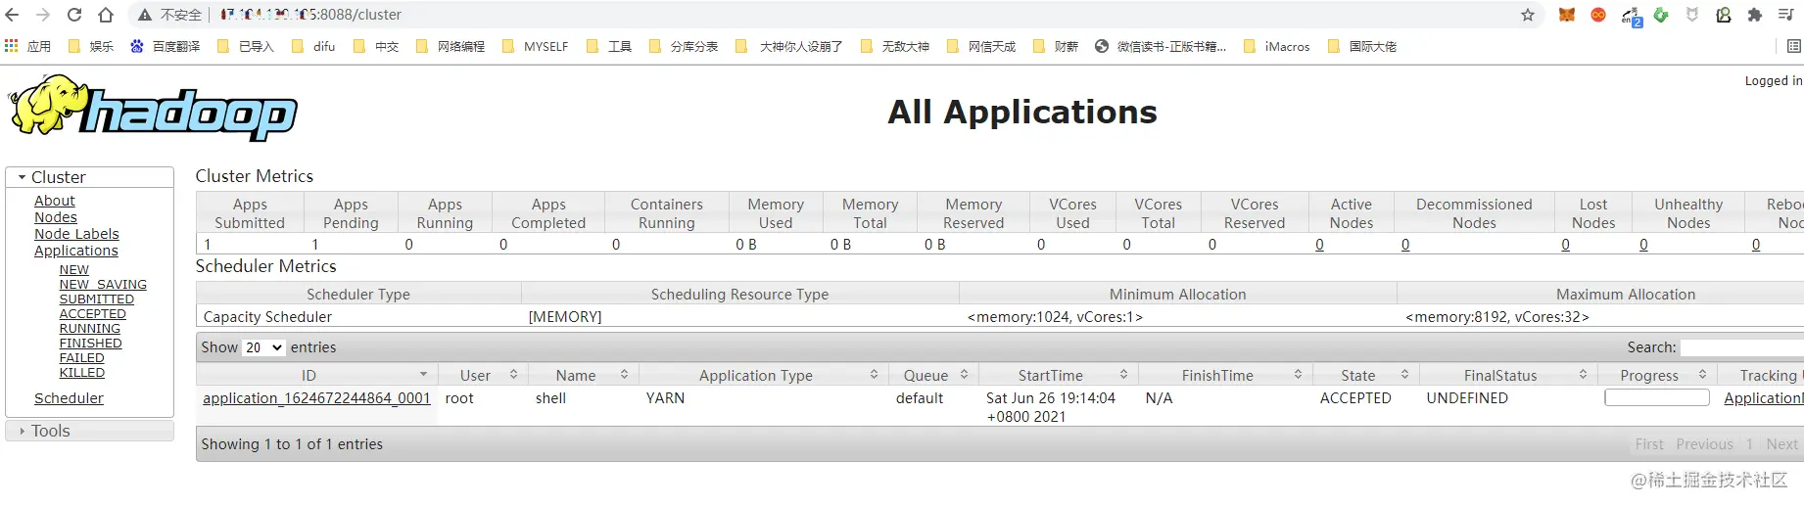1804x506 pixels.
Task: Open the 分库分表 bookmark folder
Action: (684, 46)
